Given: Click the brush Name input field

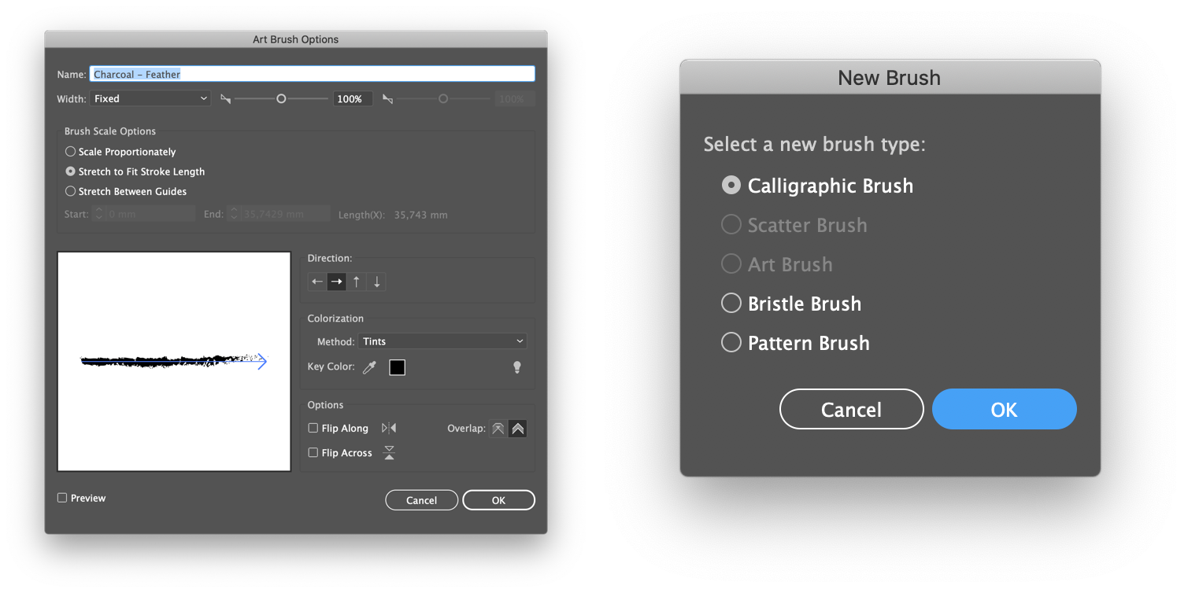Looking at the screenshot, I should [313, 74].
